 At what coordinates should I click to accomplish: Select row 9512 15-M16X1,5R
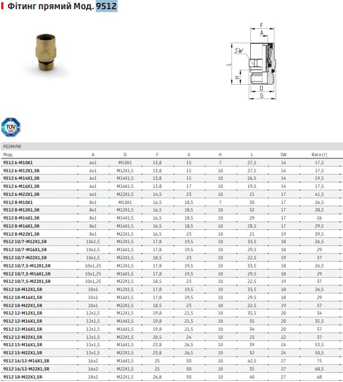pyautogui.click(x=172, y=345)
